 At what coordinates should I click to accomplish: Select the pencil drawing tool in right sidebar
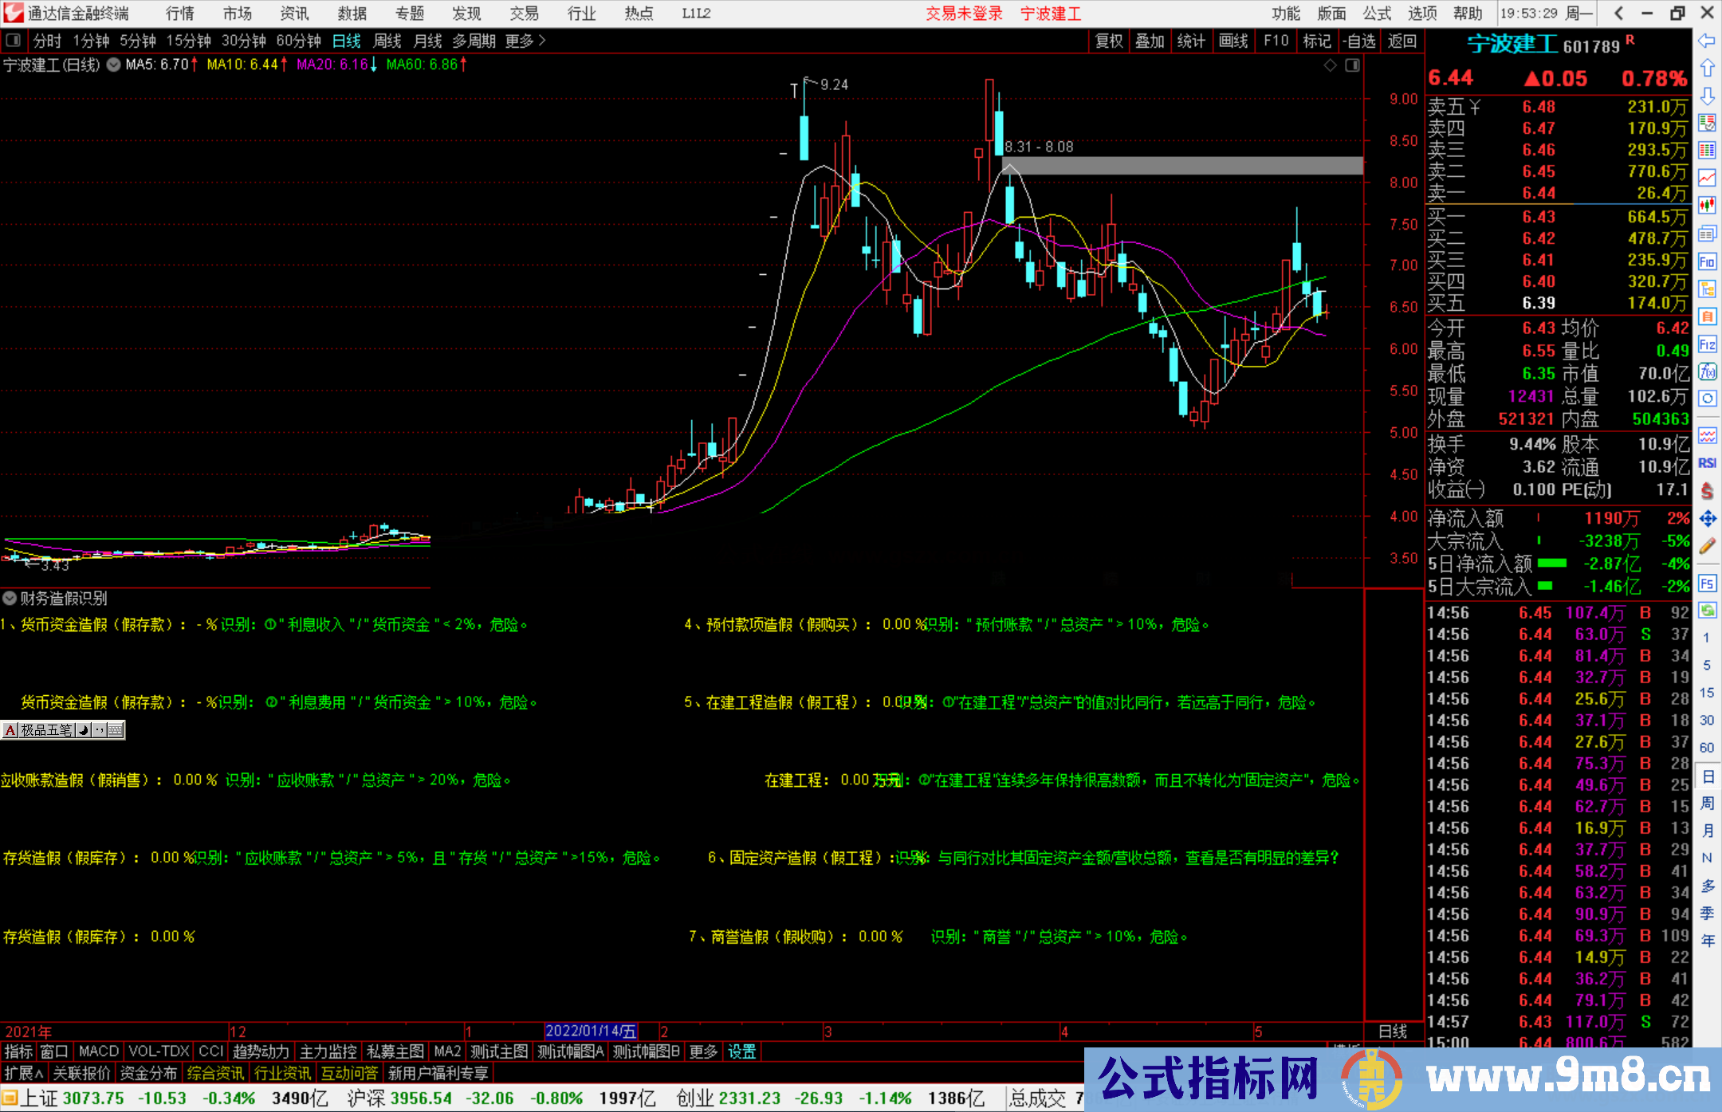[x=1708, y=544]
